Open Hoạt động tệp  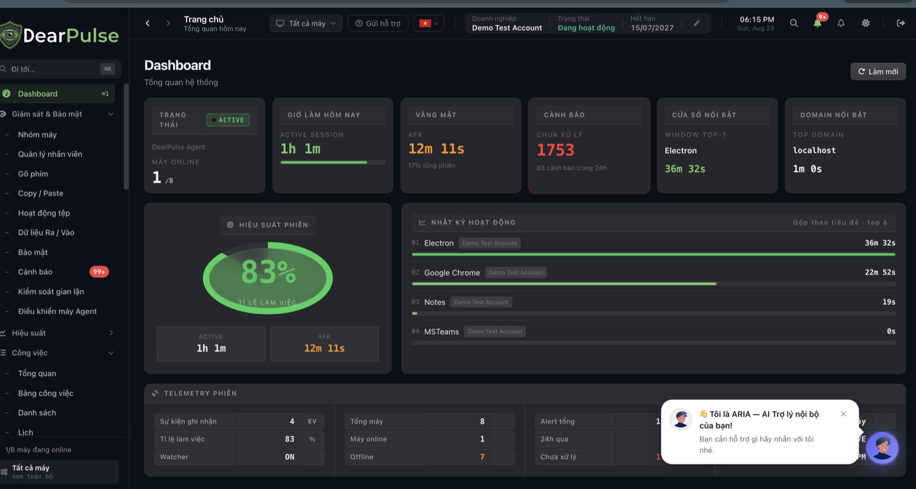tap(44, 213)
